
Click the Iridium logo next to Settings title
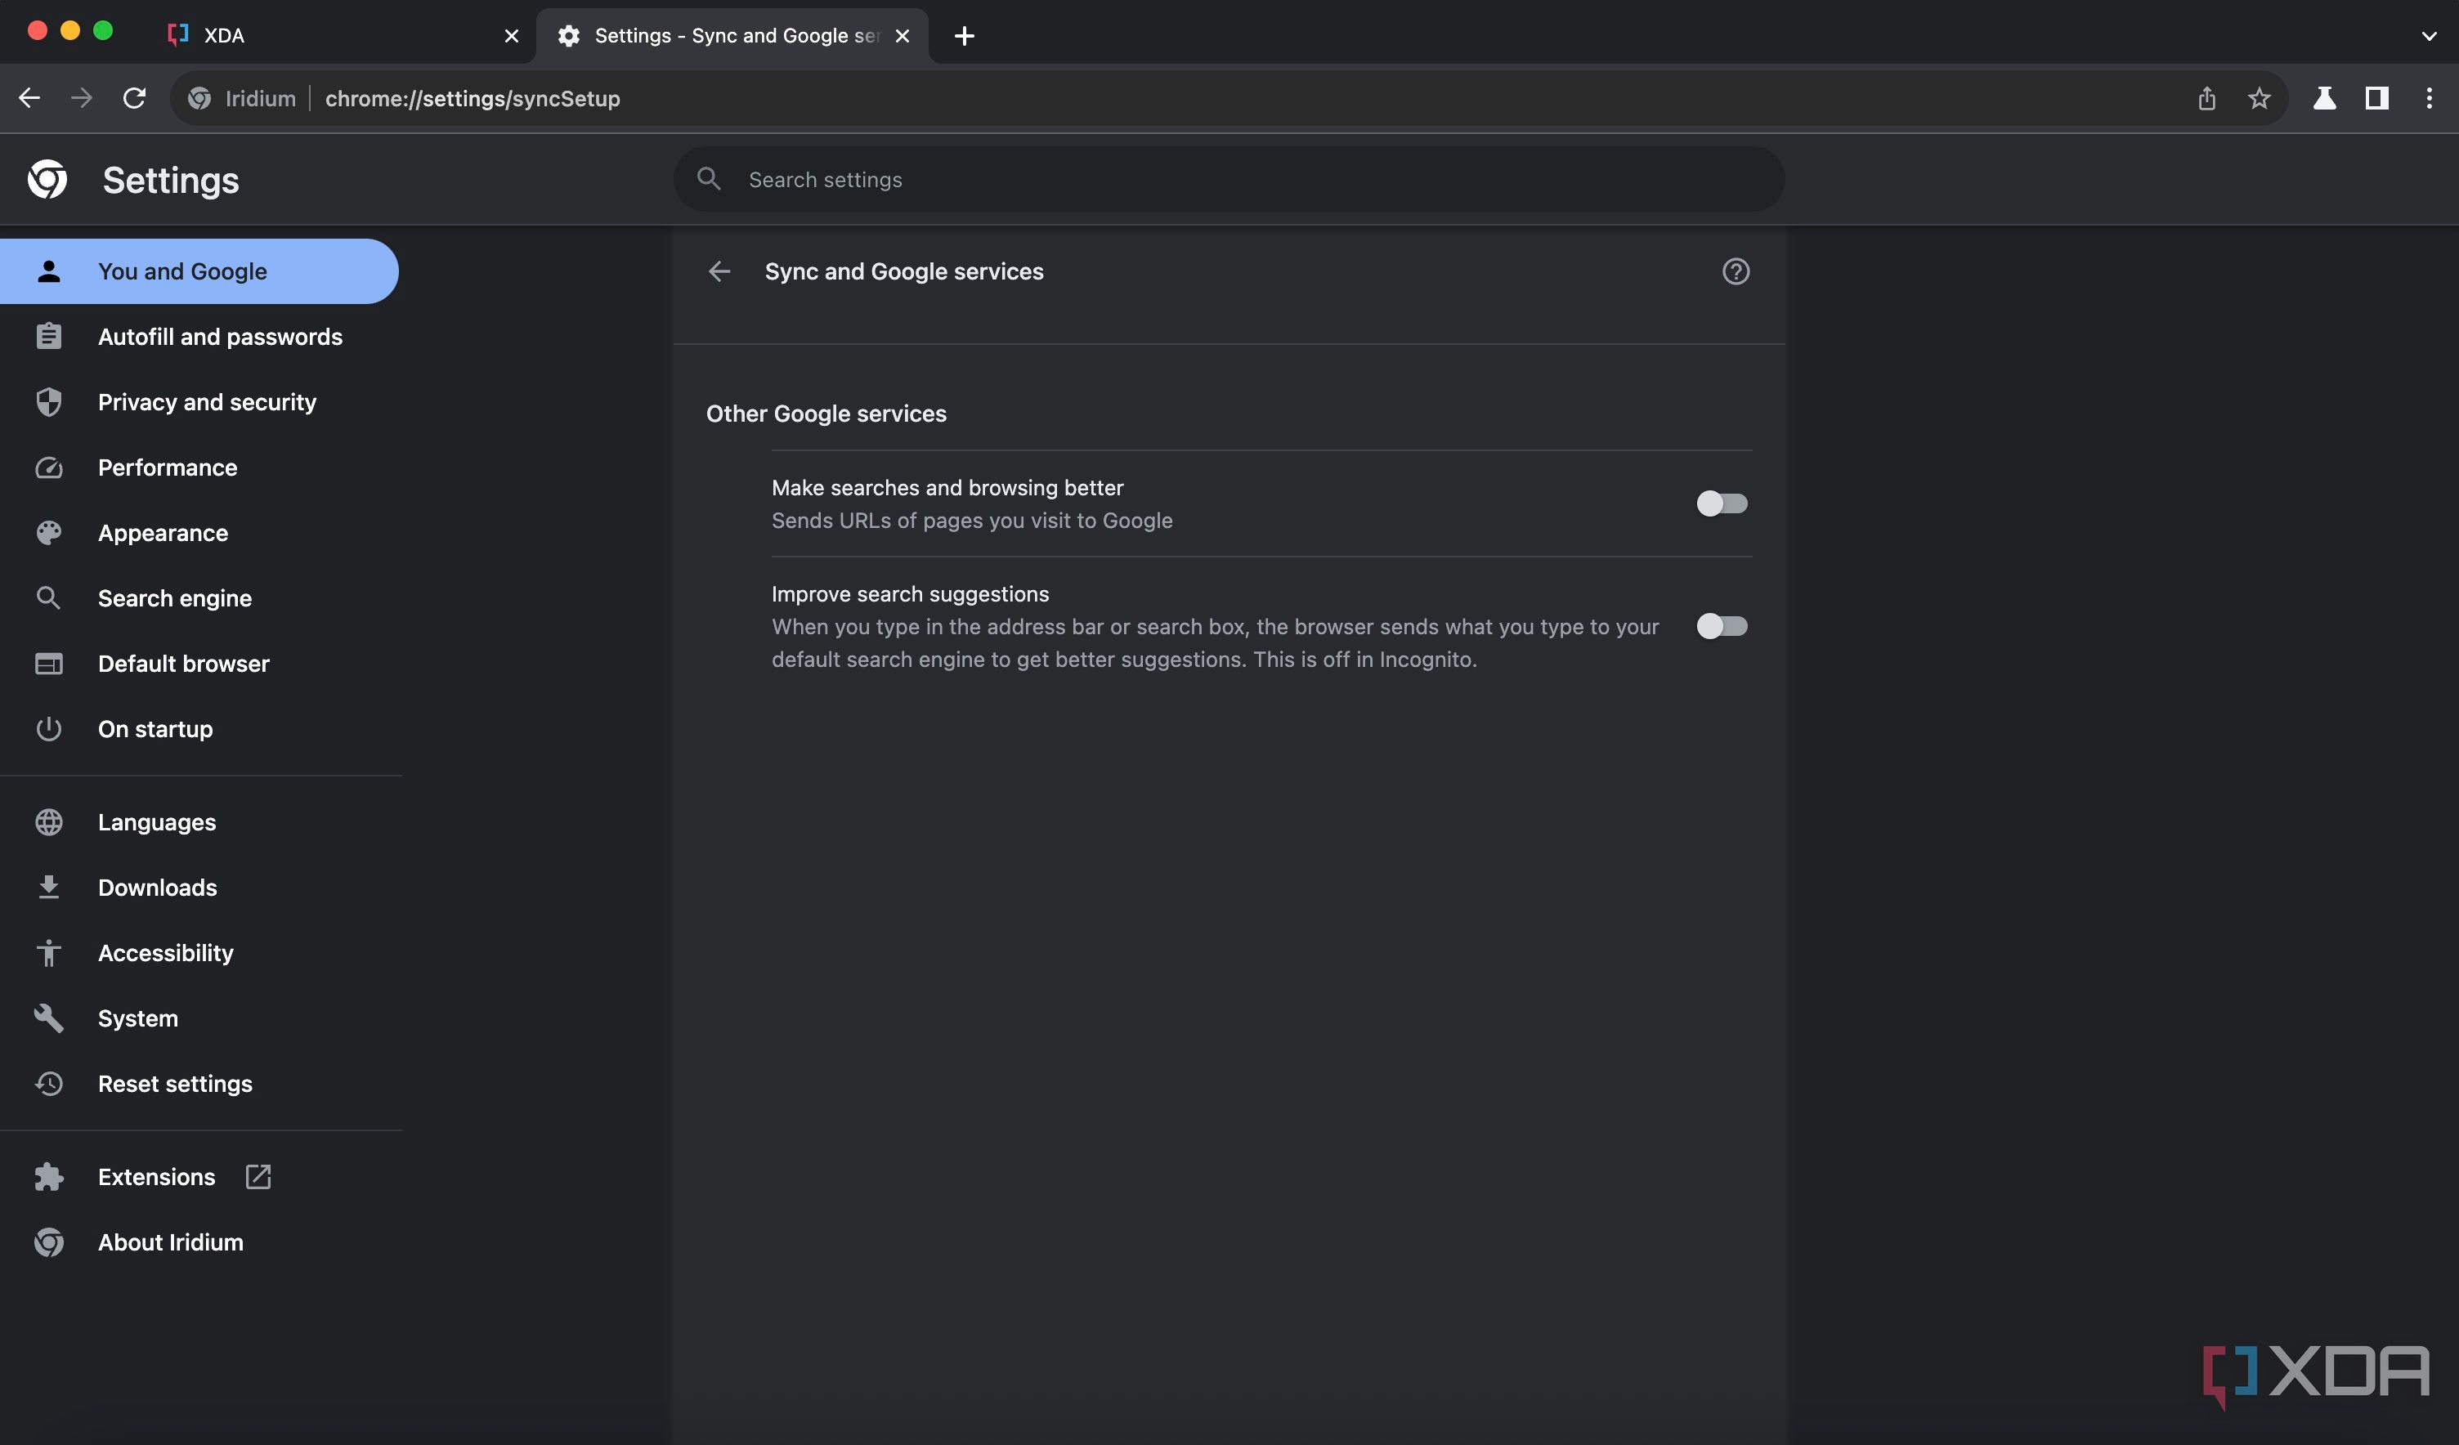point(47,180)
